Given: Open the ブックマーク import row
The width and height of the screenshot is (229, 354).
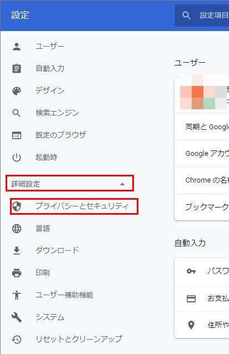Looking at the screenshot, I should (202, 207).
